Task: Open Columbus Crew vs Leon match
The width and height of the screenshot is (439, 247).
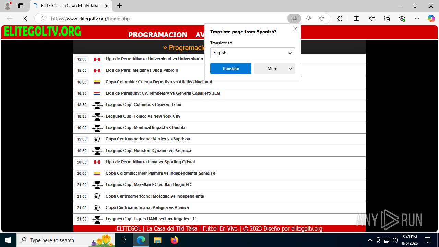Action: 143,105
